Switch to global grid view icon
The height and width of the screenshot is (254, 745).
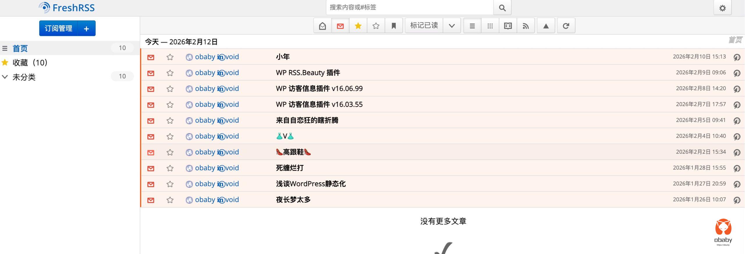pos(490,26)
